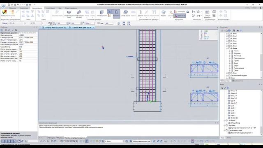Image resolution: width=263 pixels, height=148 pixels.
Task: Click the Арматура settings button
Action: 179,12
